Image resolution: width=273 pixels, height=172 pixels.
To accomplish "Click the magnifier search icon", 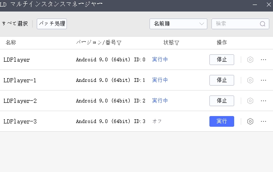I will 263,24.
